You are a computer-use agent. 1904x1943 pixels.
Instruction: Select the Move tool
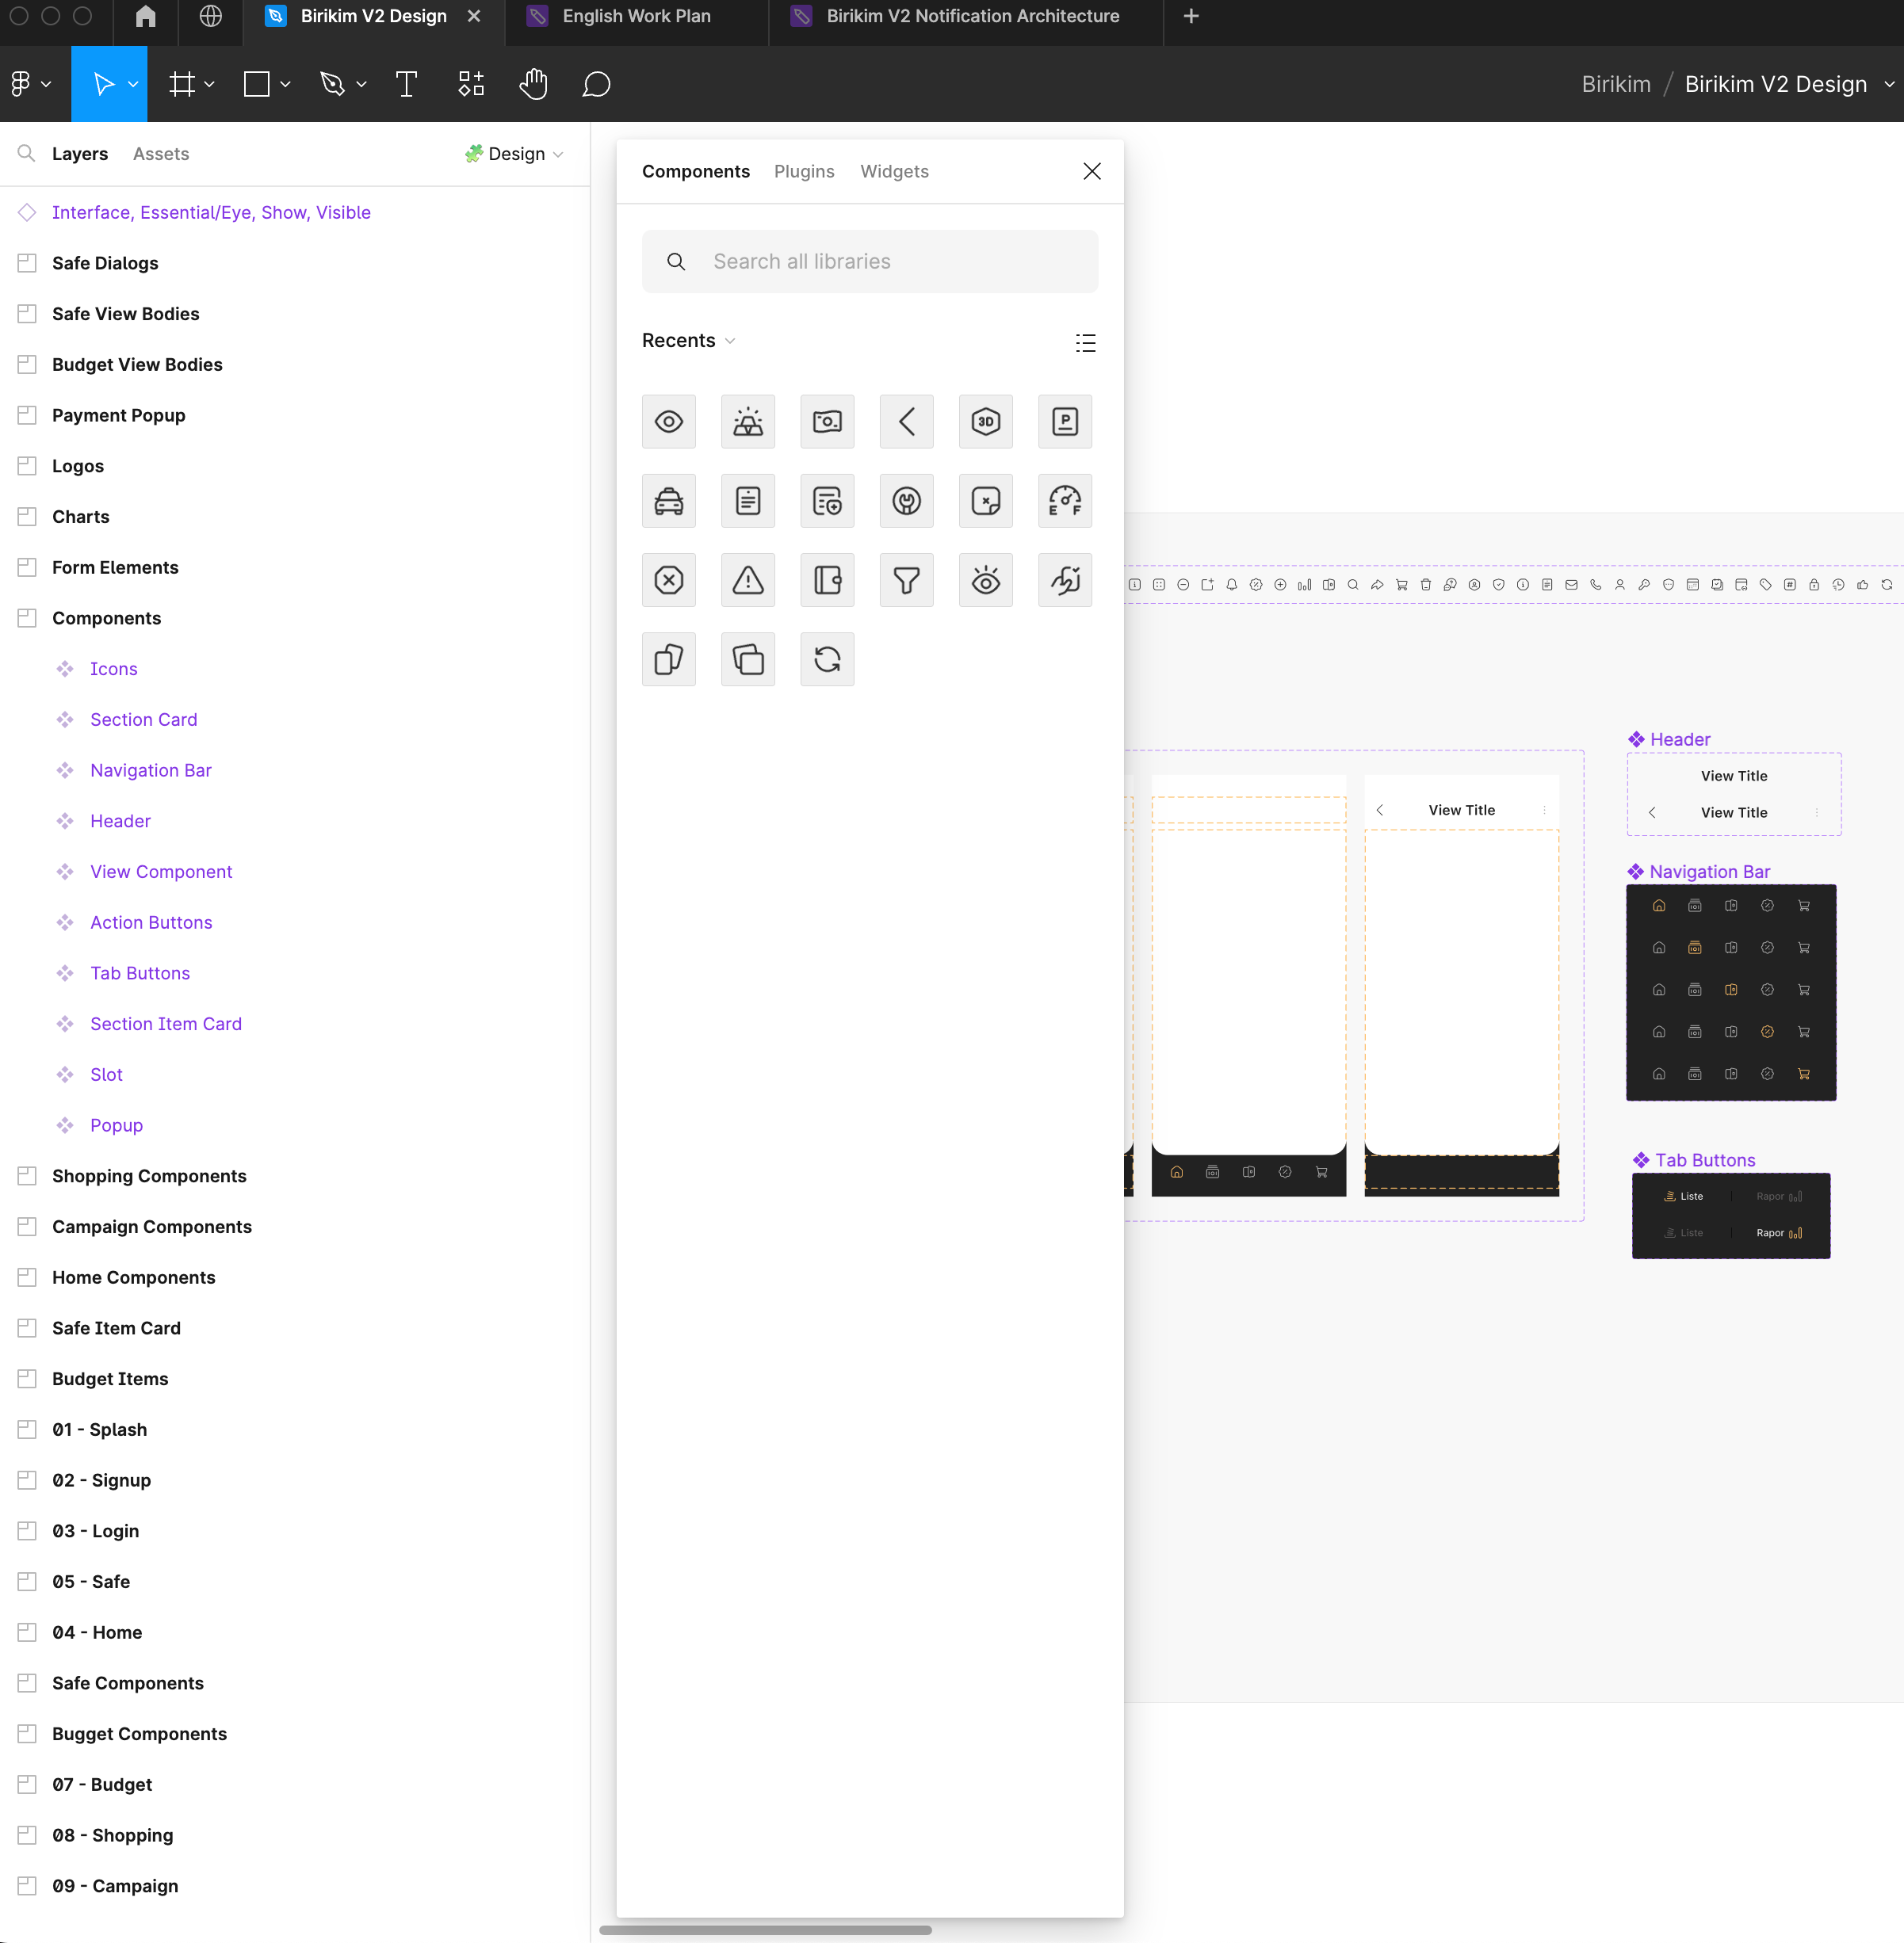pyautogui.click(x=102, y=84)
